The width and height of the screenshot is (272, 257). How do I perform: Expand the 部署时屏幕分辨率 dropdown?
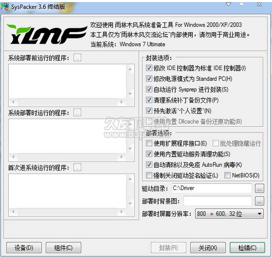259,214
